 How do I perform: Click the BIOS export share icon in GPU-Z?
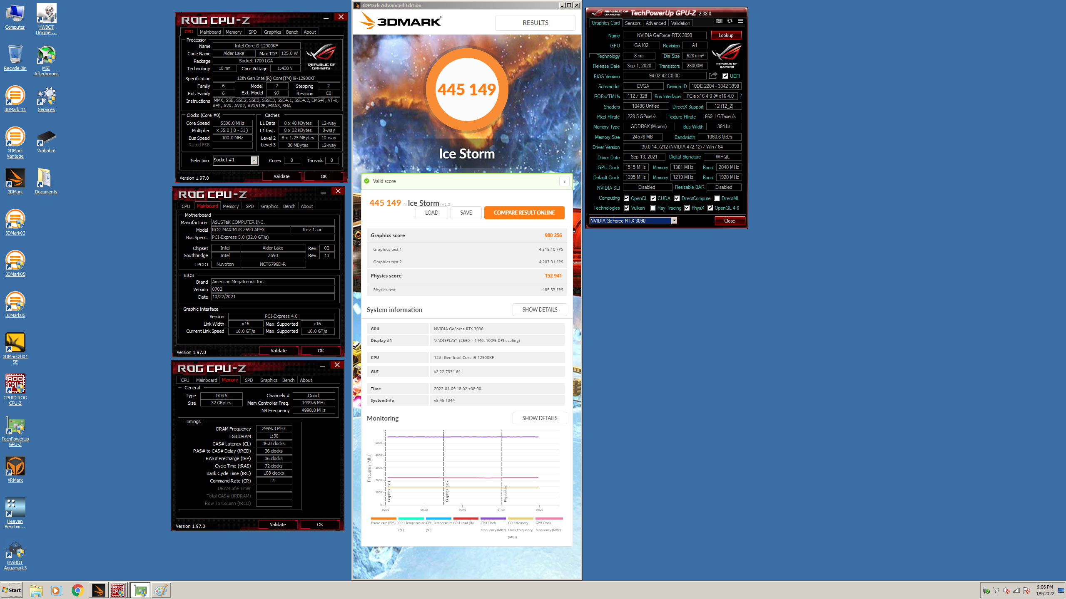click(713, 76)
